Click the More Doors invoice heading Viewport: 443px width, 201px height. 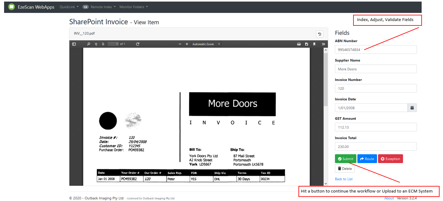232,104
